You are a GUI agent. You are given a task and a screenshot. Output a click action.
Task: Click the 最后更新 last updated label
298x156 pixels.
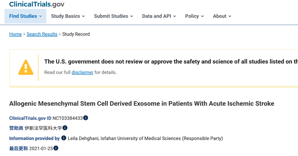19,148
